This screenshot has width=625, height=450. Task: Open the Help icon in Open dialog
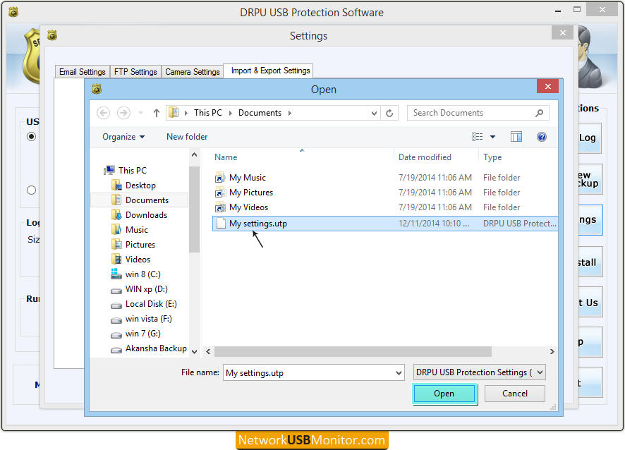541,137
